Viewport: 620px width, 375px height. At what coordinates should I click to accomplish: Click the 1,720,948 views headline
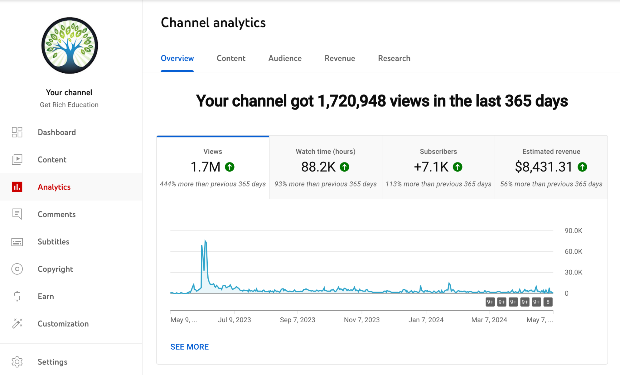382,101
